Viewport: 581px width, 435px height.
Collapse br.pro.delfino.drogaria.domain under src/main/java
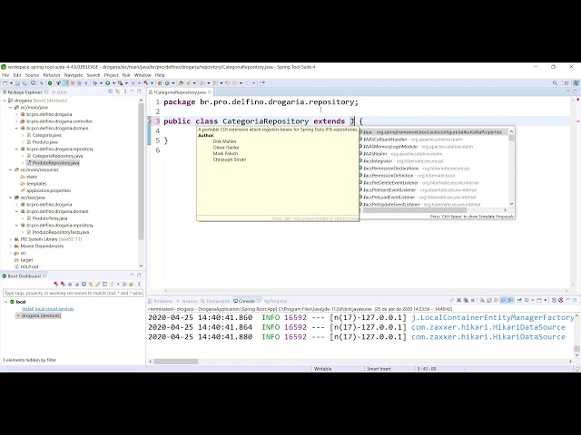click(16, 129)
